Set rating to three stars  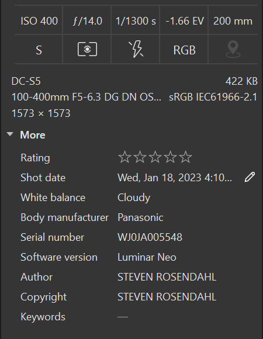tap(155, 157)
